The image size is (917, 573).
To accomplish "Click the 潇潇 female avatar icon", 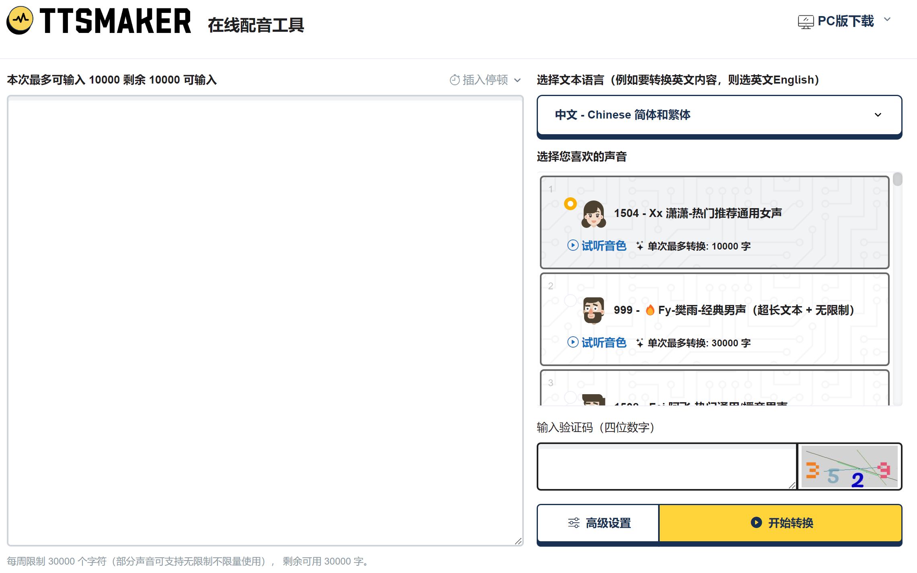I will (594, 214).
